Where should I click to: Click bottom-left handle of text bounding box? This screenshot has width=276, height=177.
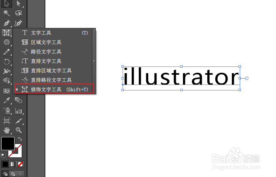pos(123,90)
